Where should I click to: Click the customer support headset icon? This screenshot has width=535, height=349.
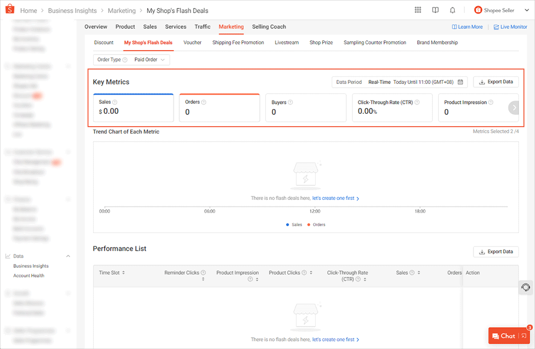tap(526, 288)
